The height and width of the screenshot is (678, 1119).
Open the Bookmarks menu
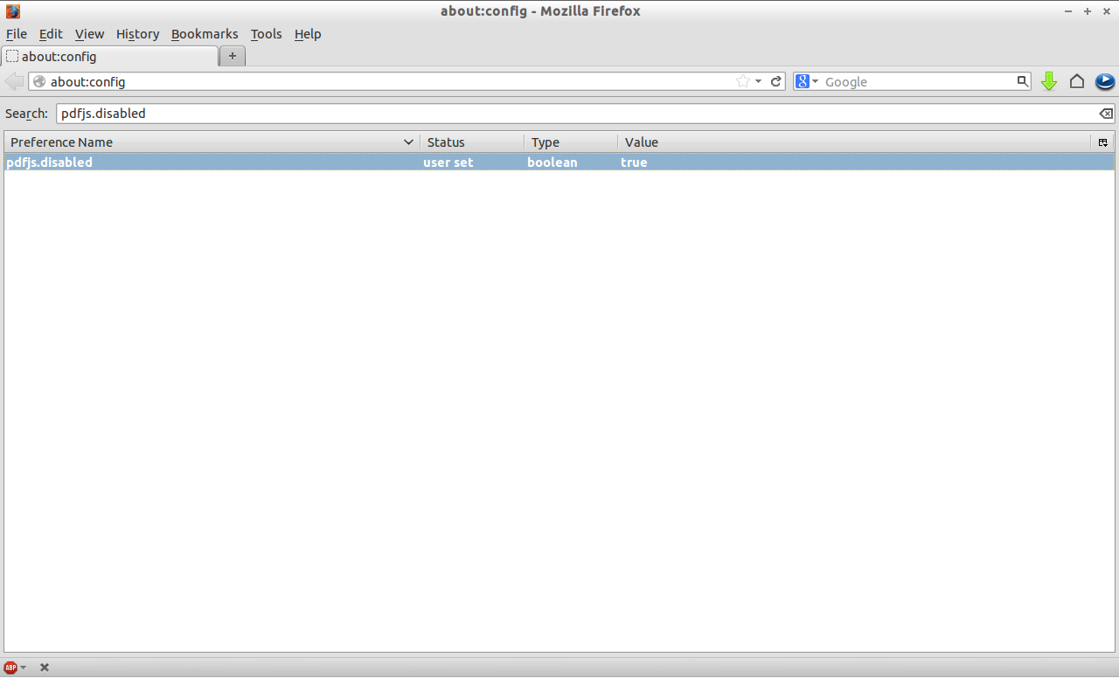(205, 34)
